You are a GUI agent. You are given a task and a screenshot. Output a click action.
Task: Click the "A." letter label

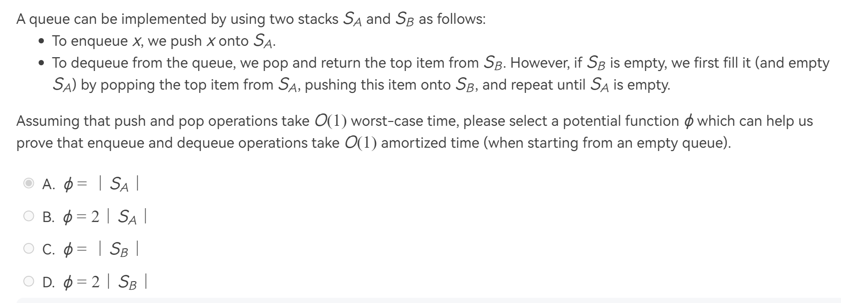49,184
